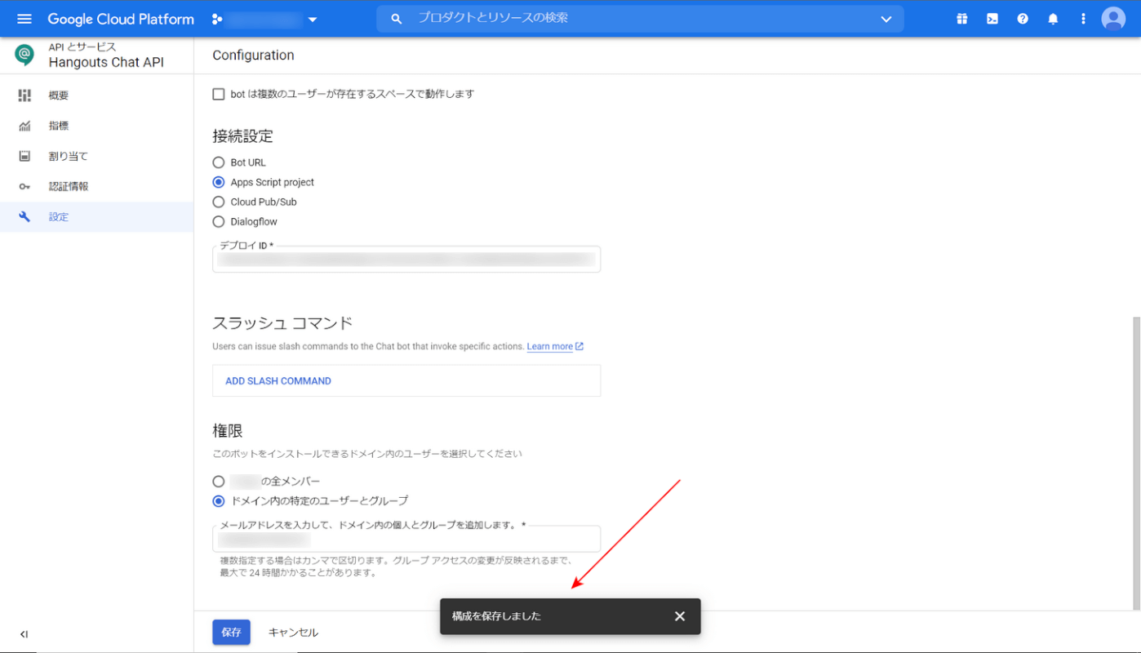Click the 認証情報 key icon
Image resolution: width=1141 pixels, height=653 pixels.
coord(24,187)
